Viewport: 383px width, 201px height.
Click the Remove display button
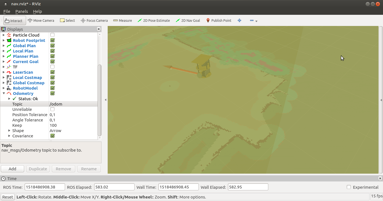click(x=63, y=169)
